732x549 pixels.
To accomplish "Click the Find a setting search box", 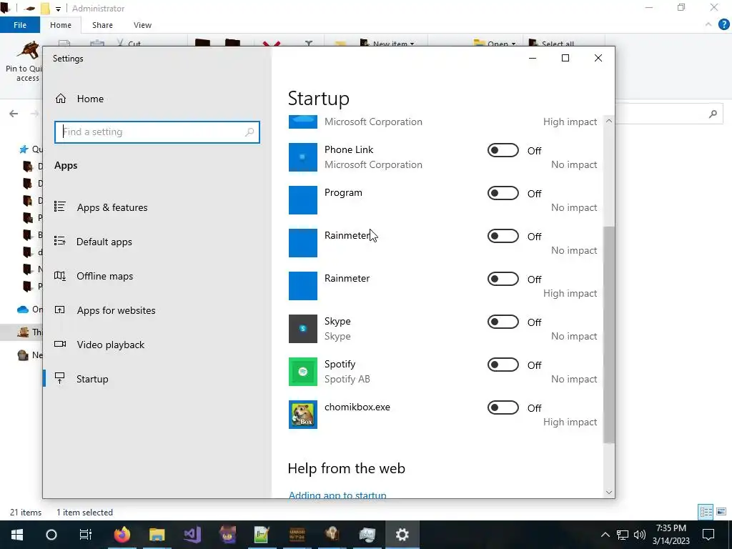I will tap(157, 132).
